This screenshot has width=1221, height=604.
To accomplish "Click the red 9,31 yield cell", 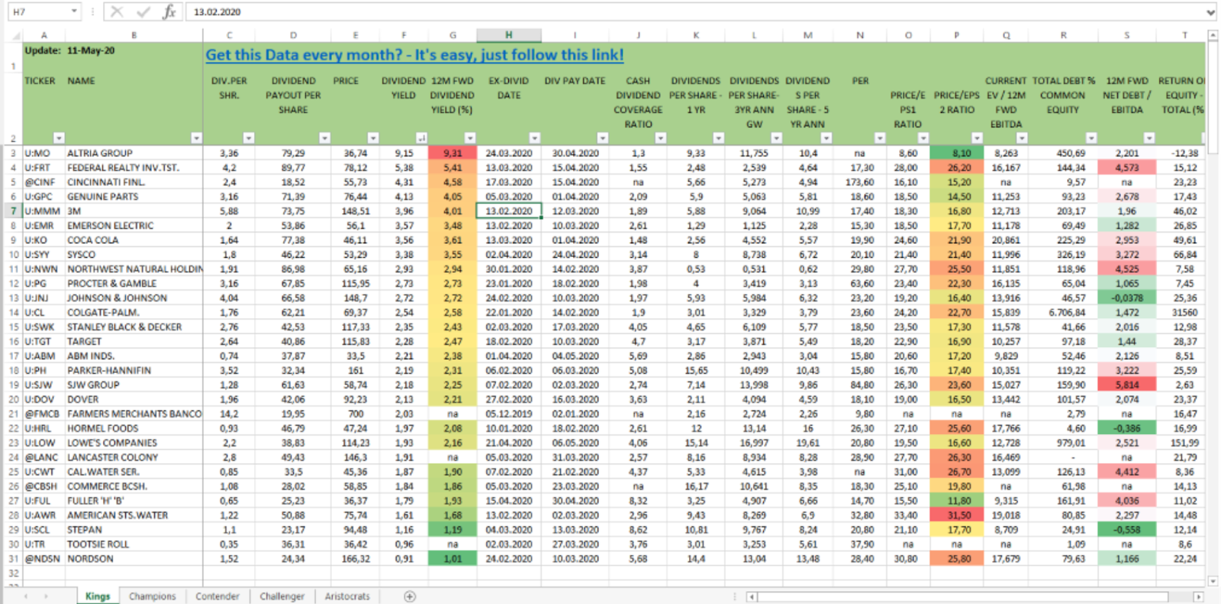I will pyautogui.click(x=453, y=153).
